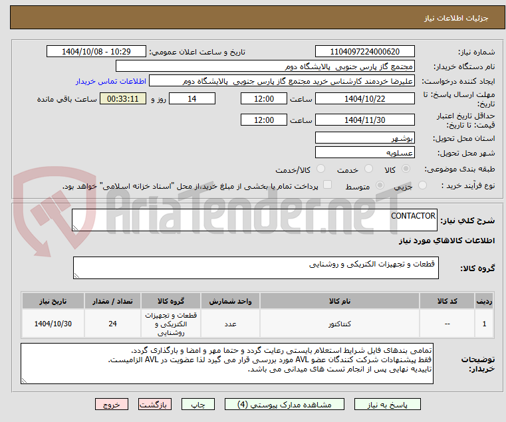Click the خروج exit button
Image resolution: width=506 pixels, height=422 pixels.
(x=111, y=404)
